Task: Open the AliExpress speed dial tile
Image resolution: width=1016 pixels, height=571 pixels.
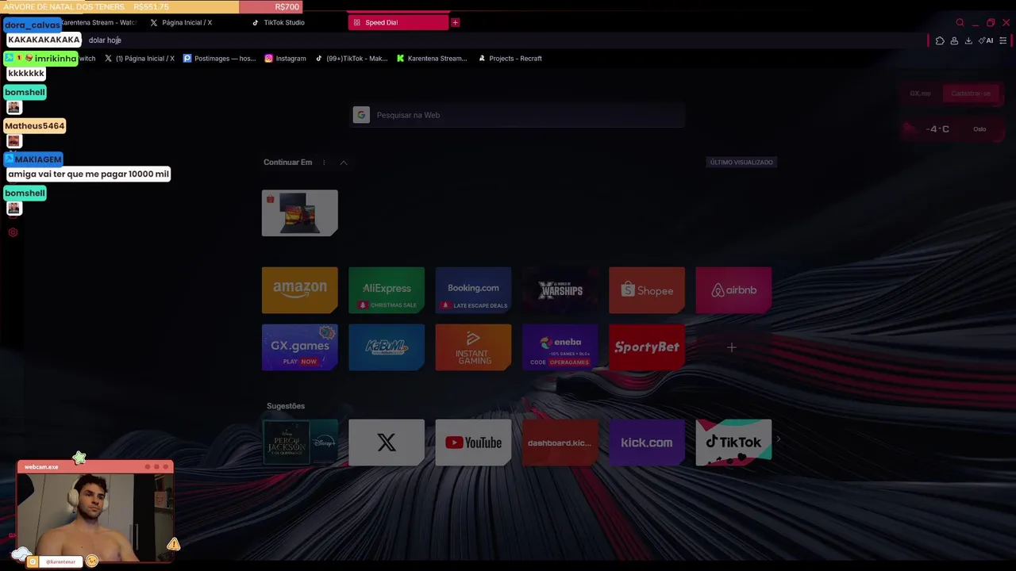Action: coord(387,290)
